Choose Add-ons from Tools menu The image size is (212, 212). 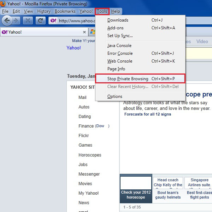tap(140, 28)
